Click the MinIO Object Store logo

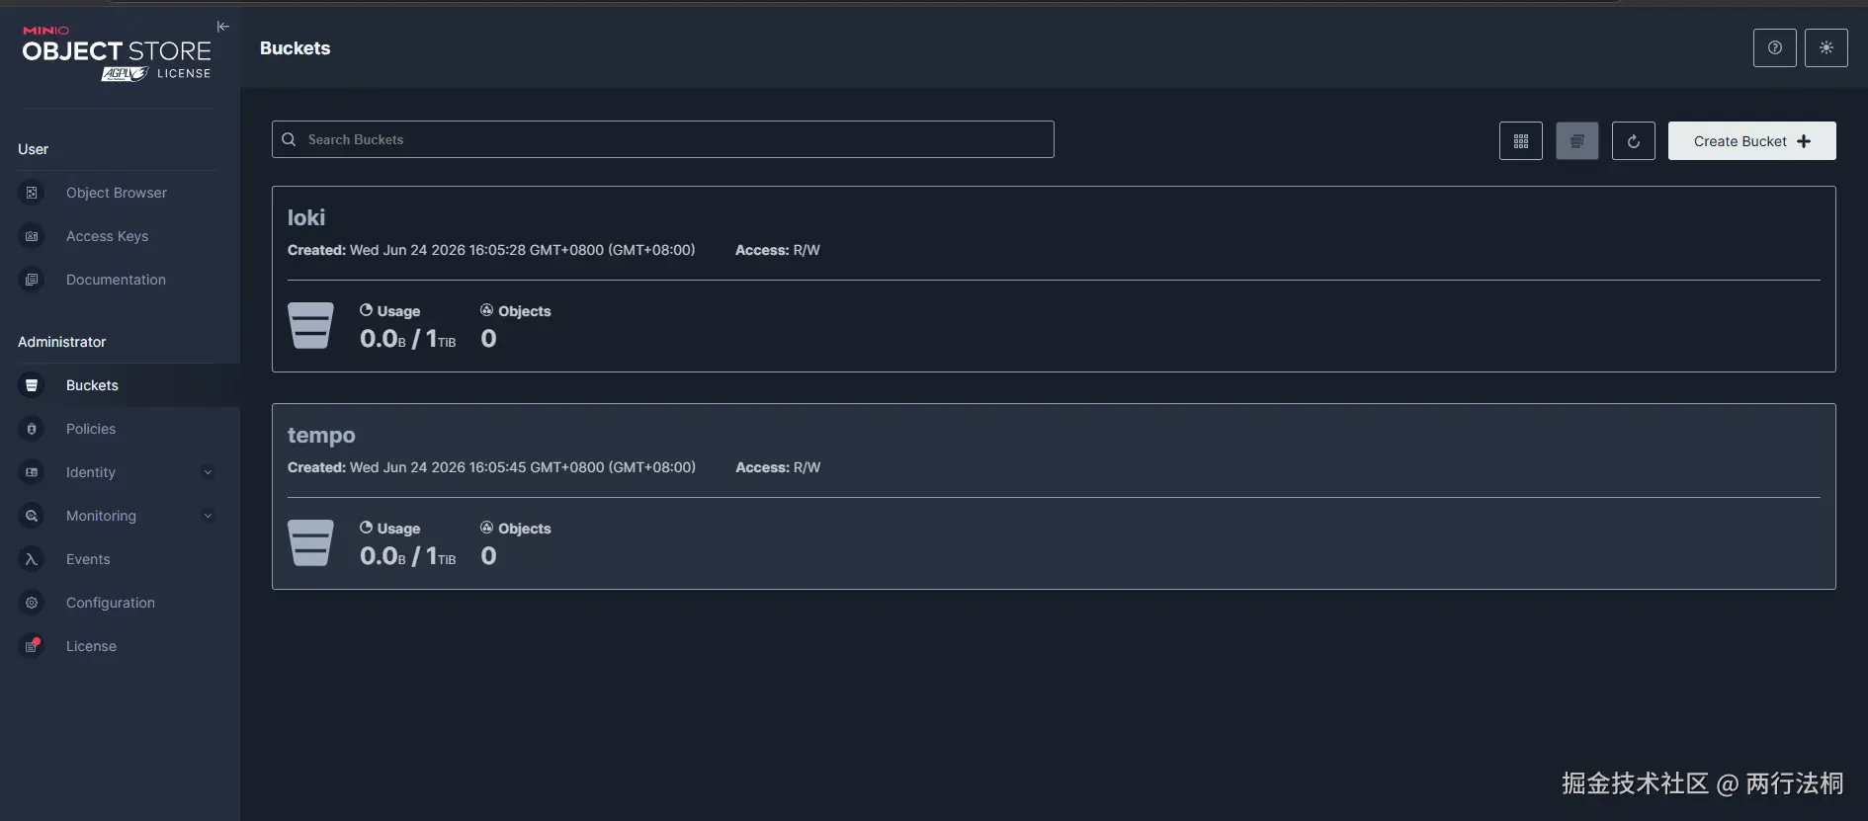(117, 51)
